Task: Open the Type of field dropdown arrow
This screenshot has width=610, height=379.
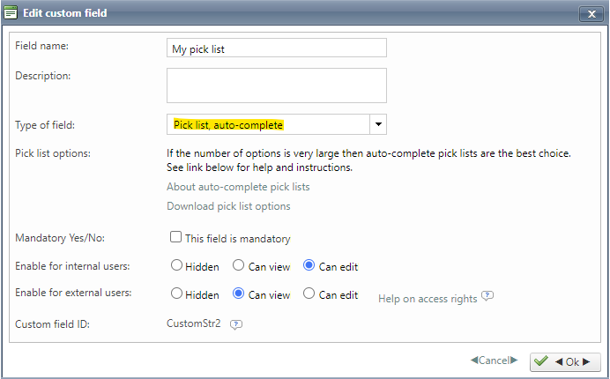Action: [377, 125]
